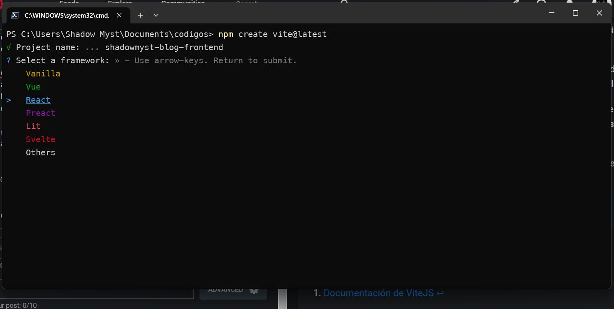The width and height of the screenshot is (614, 309).
Task: Choose Vue framework option
Action: click(33, 87)
